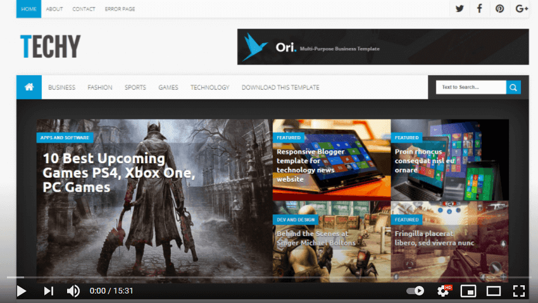The width and height of the screenshot is (538, 303).
Task: Open the ABOUT top menu item
Action: click(54, 9)
